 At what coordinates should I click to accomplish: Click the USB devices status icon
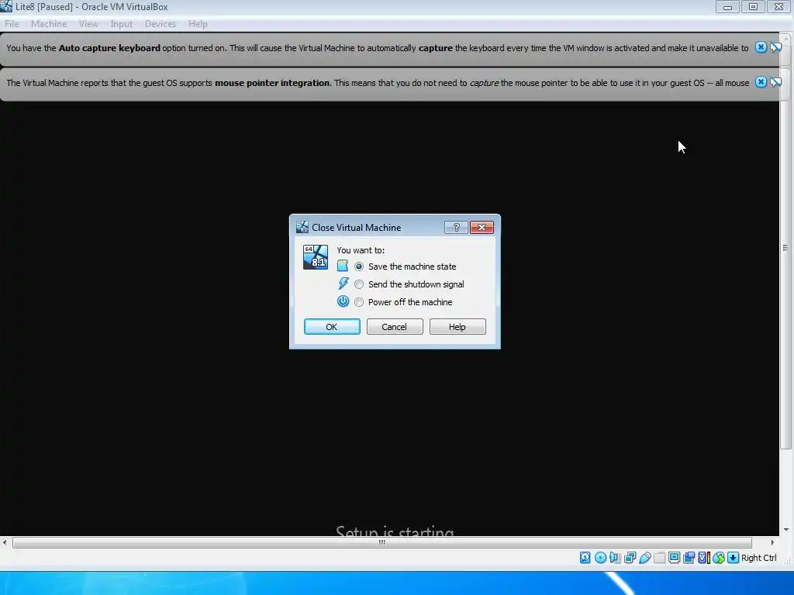pyautogui.click(x=644, y=558)
